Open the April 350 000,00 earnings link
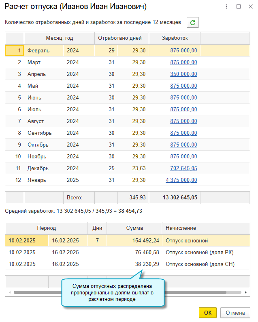 click(183, 74)
